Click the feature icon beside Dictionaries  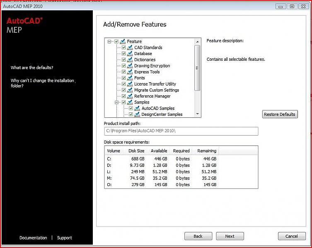130,60
